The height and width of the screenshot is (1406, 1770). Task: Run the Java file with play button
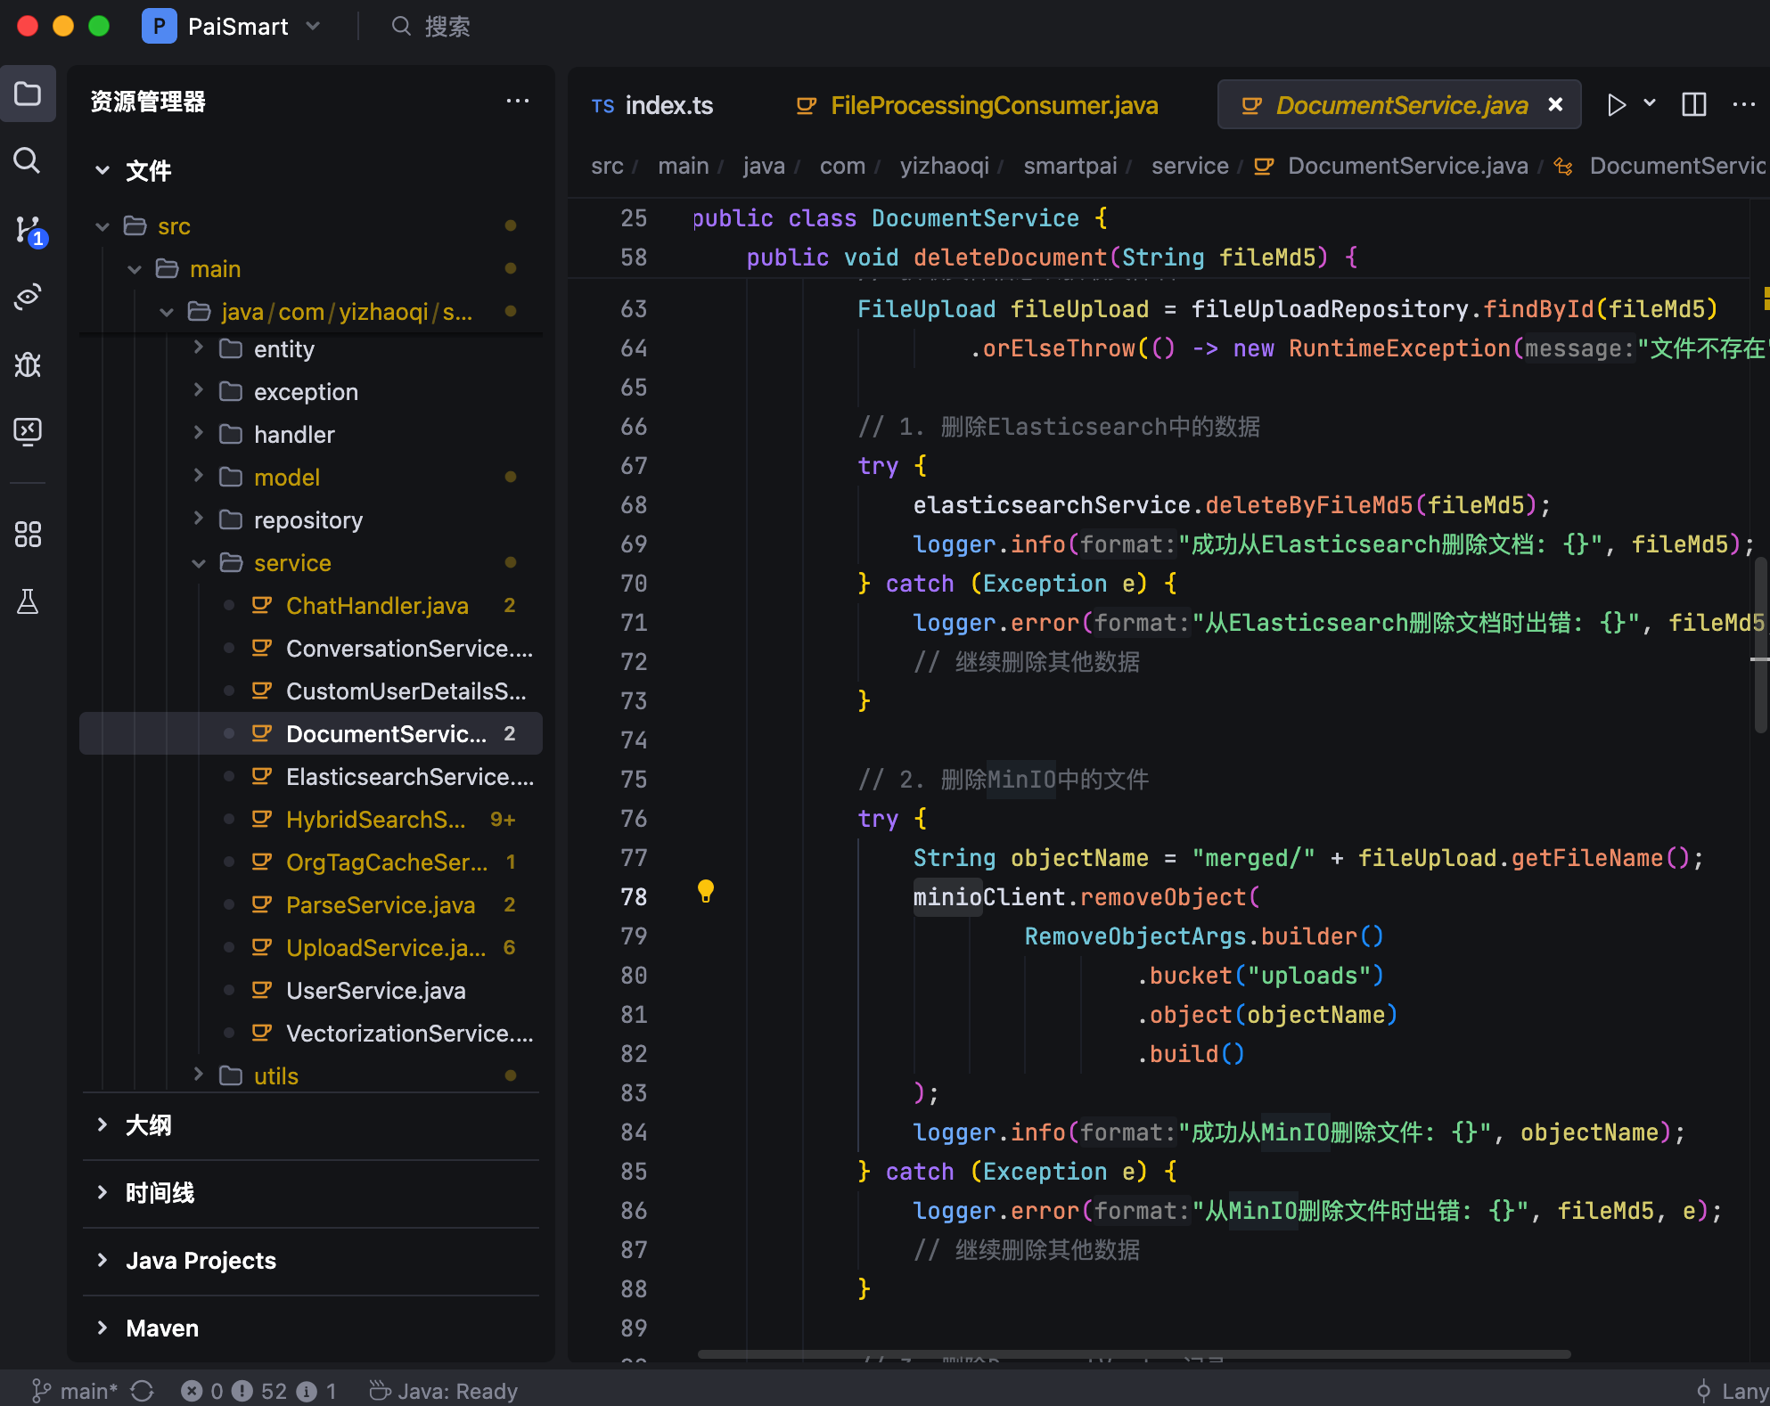[x=1616, y=105]
